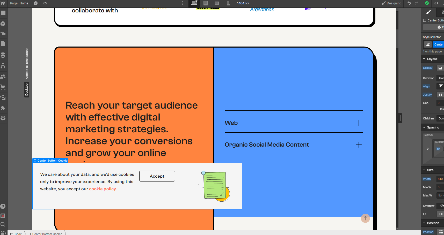This screenshot has width=444, height=235.
Task: Open the Ecommerce cart panel
Action: pyautogui.click(x=3, y=87)
